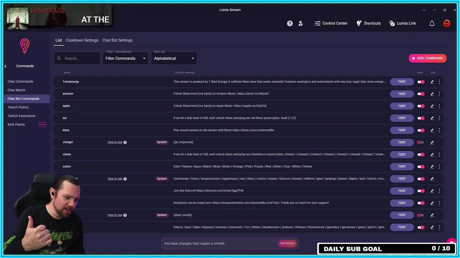
Task: Open the Sort by Alphabetical dropdown
Action: click(174, 58)
